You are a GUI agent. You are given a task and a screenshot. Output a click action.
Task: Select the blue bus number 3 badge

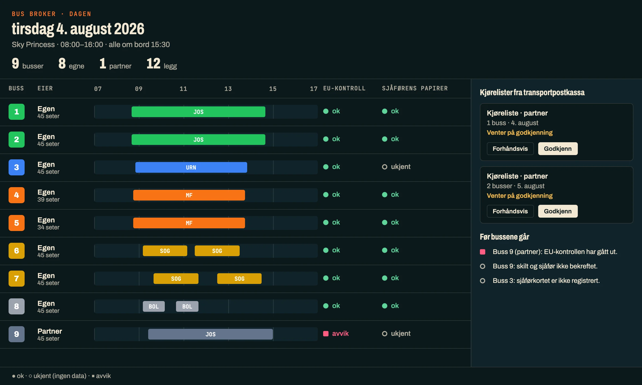pos(17,167)
